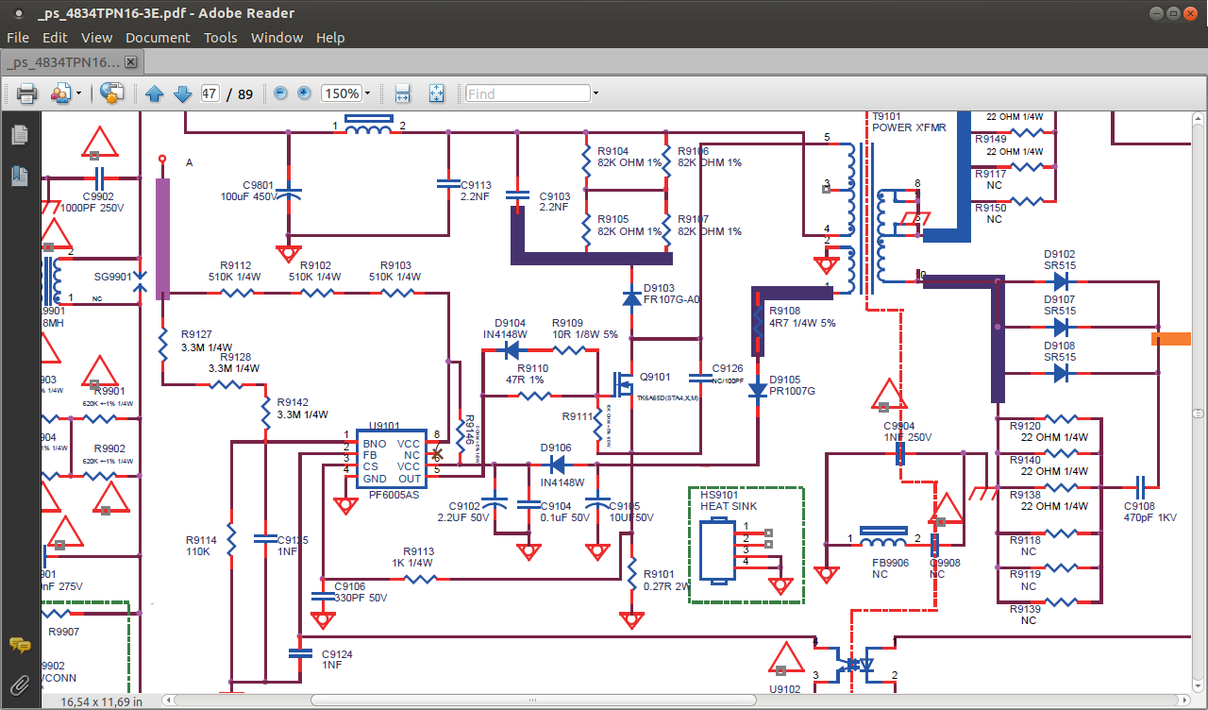
Task: Open the Tools menu
Action: 221,38
